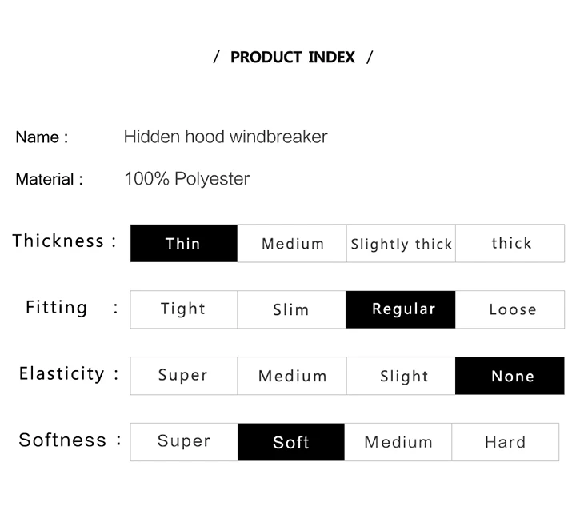Click the 100% Polyester material text
Image resolution: width=576 pixels, height=530 pixels.
click(187, 179)
